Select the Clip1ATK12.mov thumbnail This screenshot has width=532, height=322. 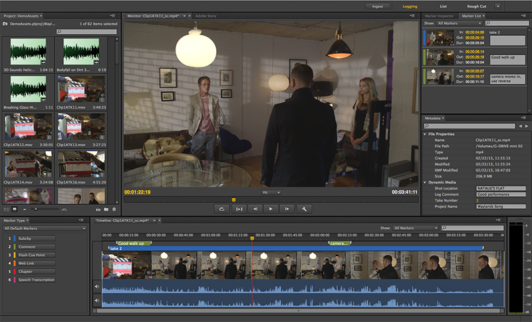29,126
